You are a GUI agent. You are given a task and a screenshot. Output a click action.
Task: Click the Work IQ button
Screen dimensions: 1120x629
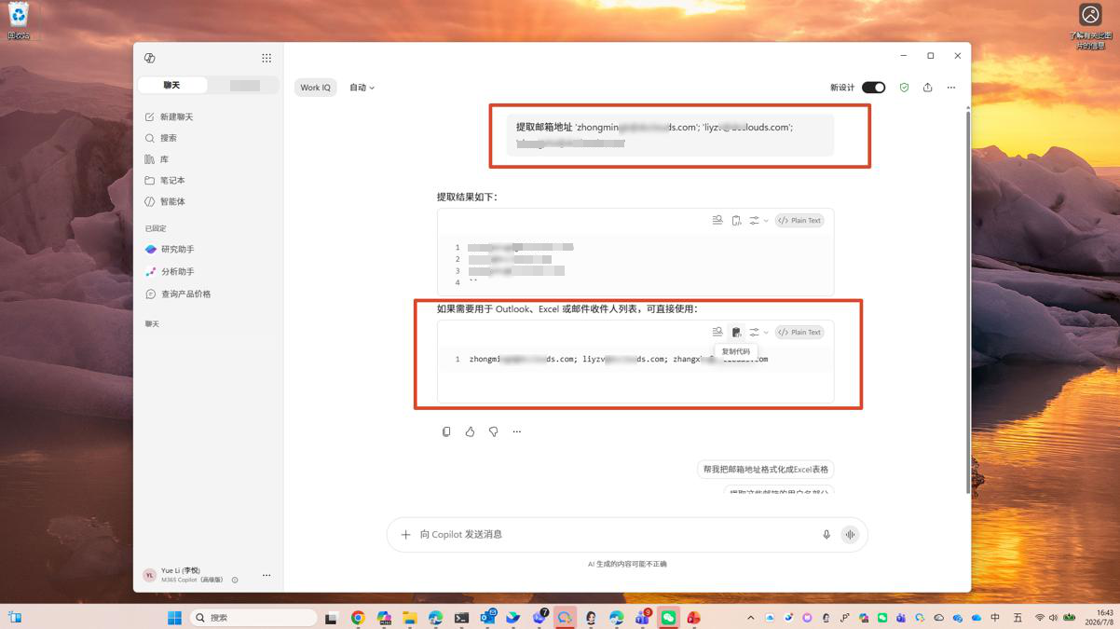coord(315,88)
